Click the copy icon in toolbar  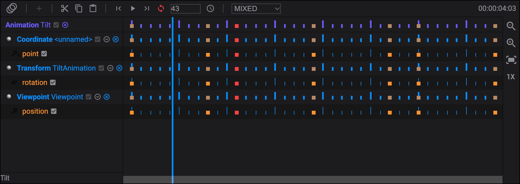pos(79,8)
